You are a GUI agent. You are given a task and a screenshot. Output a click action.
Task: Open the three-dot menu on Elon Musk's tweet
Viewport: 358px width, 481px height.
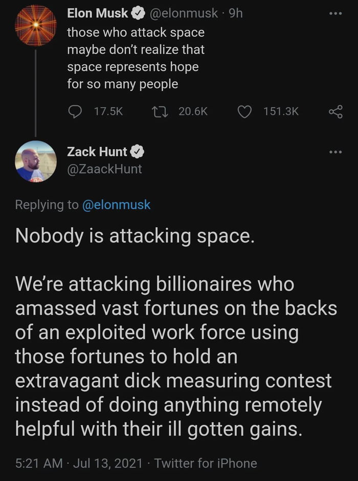click(335, 13)
